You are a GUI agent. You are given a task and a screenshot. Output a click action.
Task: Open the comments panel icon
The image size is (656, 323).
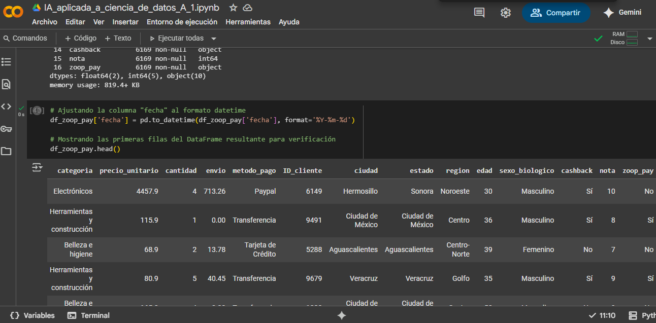[479, 13]
